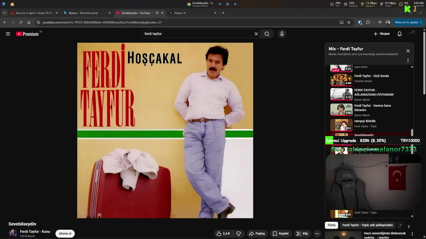Click the Paylaş share button
426x239 pixels.
coord(257,234)
